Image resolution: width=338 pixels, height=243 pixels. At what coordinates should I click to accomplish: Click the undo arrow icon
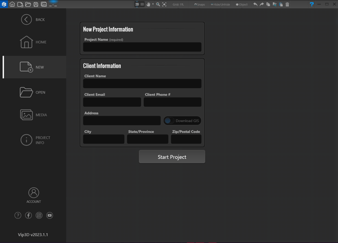(x=255, y=4)
